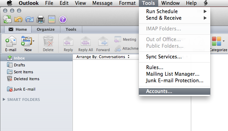
Task: Expand the Smart Folders section
Action: click(4, 100)
